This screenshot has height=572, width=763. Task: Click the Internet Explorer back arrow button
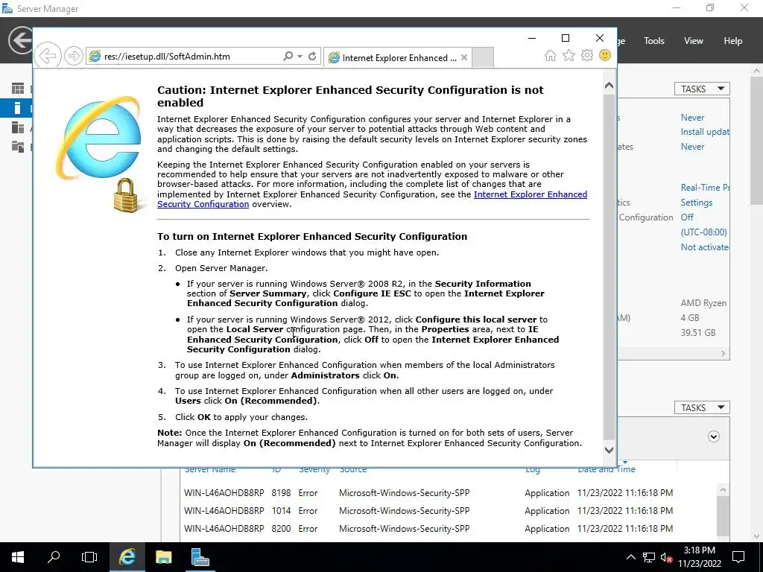(48, 56)
